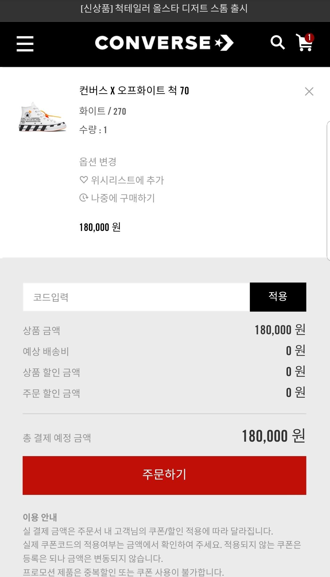
Task: Click the CONVERSE logo
Action: (164, 43)
